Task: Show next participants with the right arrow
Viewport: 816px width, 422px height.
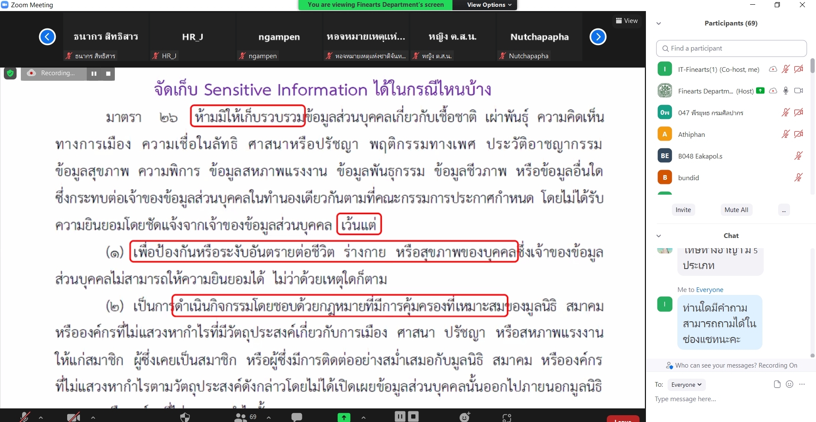Action: coord(598,37)
